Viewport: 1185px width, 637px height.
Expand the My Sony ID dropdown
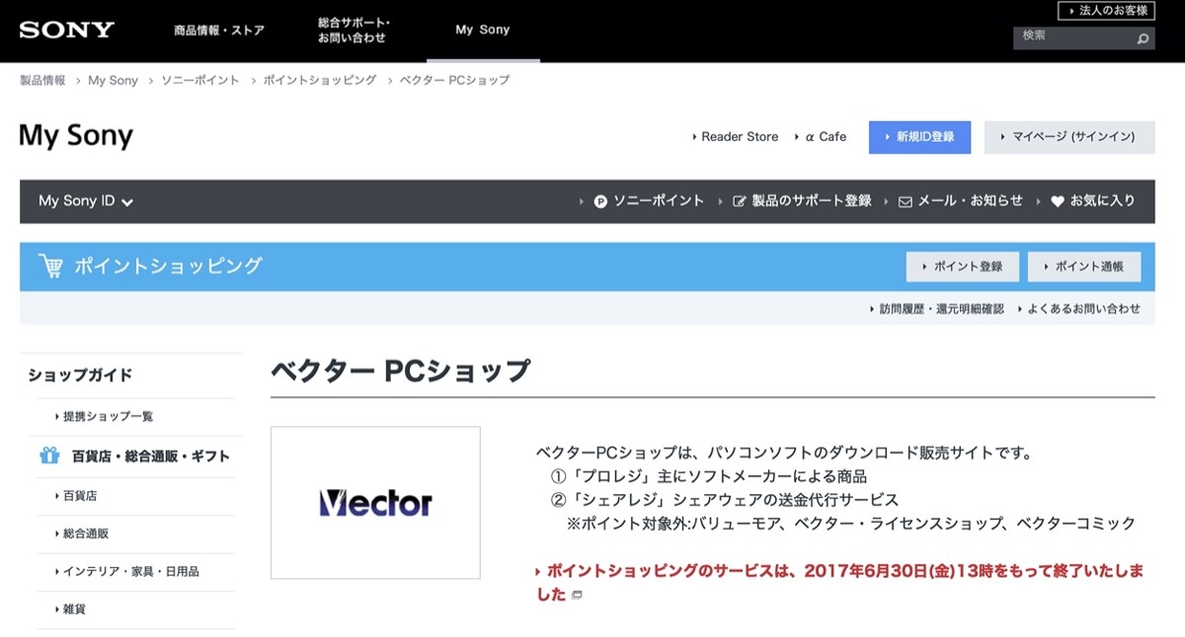point(86,201)
